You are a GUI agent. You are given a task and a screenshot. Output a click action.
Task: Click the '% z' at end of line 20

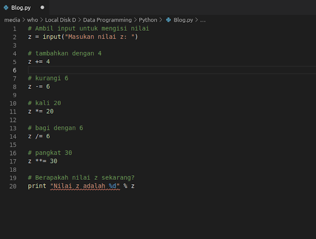click(x=129, y=186)
